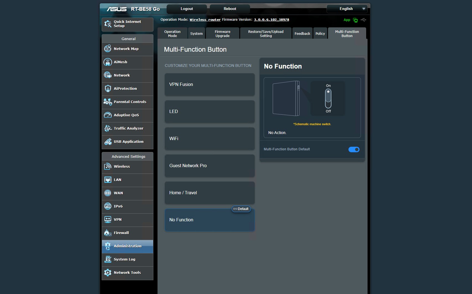
Task: Flip the schematic On/Off machine switch
Action: 328,98
